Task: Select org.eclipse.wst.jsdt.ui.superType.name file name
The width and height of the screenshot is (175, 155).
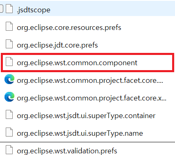Action: pos(80,133)
